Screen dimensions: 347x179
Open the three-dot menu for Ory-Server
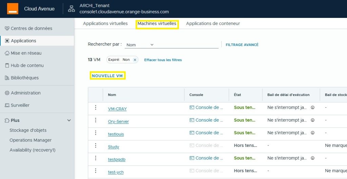click(96, 120)
